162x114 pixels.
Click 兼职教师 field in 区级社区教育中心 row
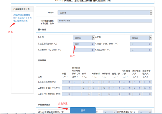(107, 82)
